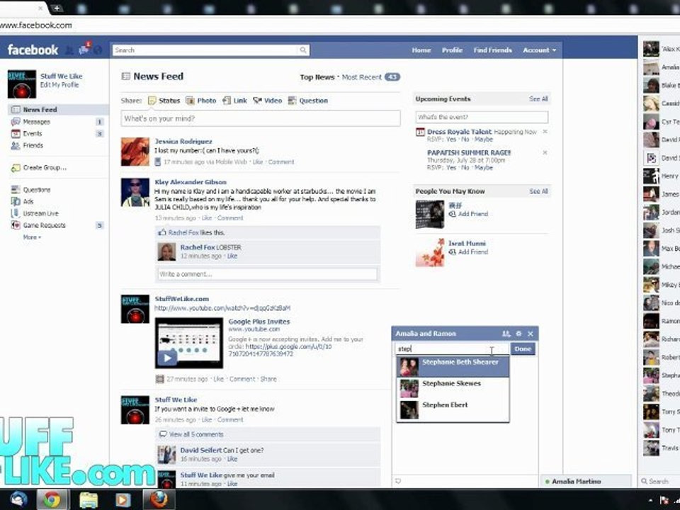Open Profile from top navigation
Viewport: 680px width, 510px height.
[x=452, y=50]
